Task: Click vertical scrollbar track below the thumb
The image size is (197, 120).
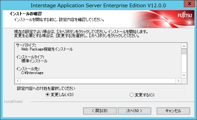Action: click(x=184, y=63)
